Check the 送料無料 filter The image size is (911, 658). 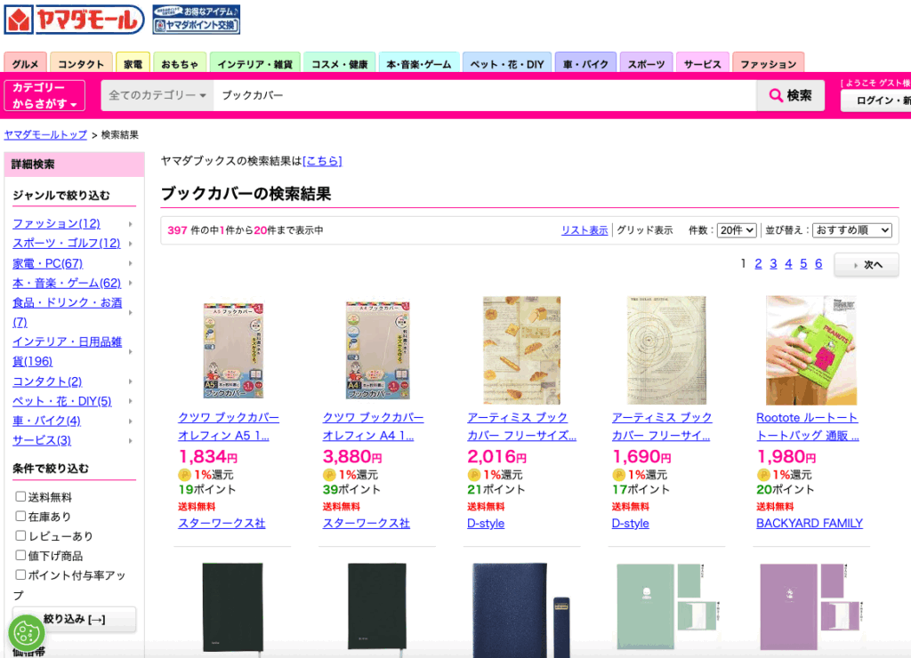[x=20, y=496]
